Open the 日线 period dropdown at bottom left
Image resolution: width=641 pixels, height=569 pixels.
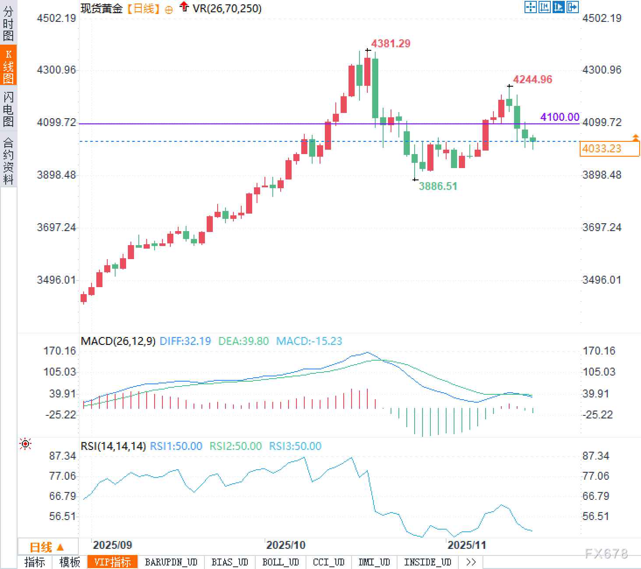tap(47, 547)
